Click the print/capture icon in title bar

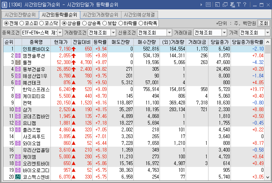[x=232, y=4]
